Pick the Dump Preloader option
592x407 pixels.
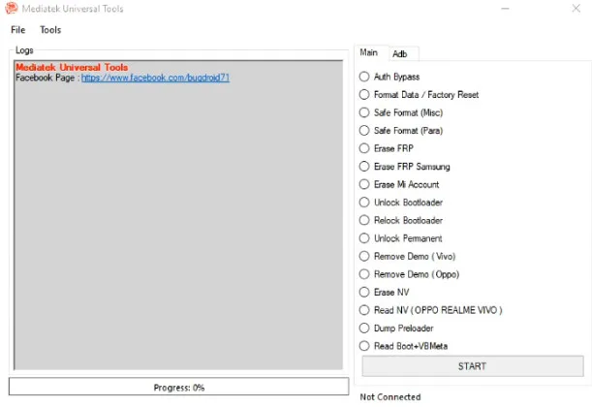(x=364, y=329)
